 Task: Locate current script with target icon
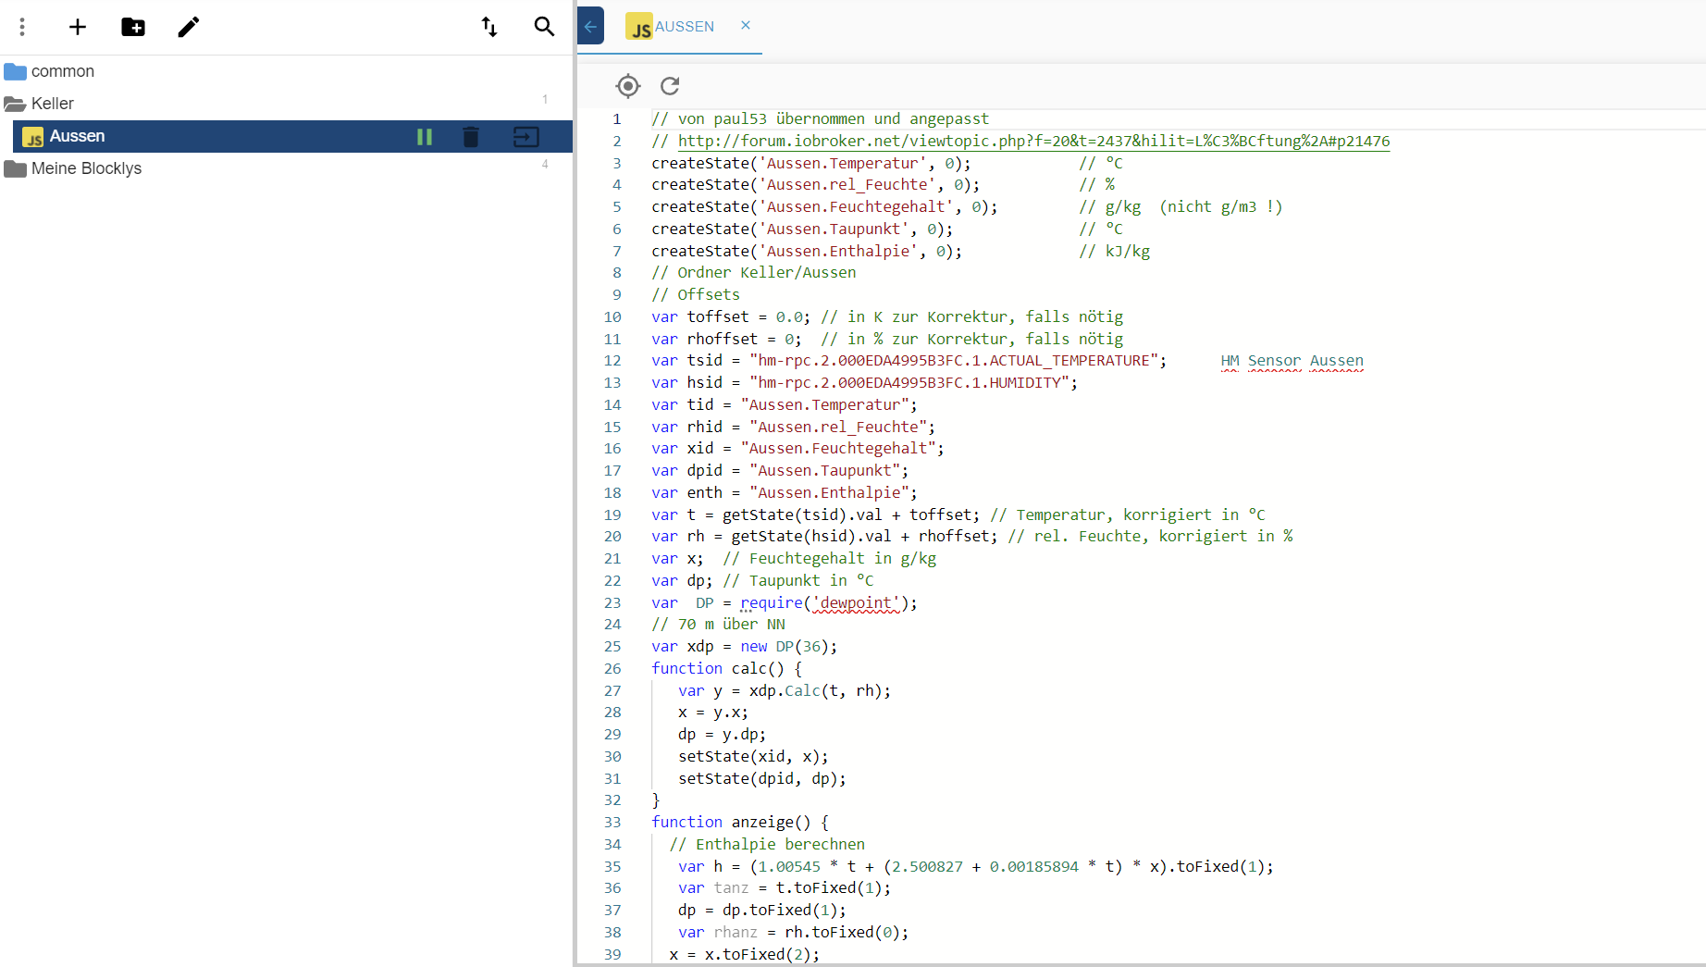(628, 86)
